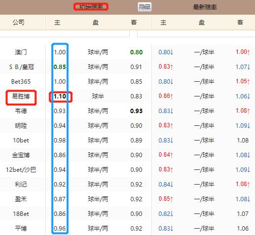Open the 易胜博 company name
Viewport: 255px width, 236px height.
(x=21, y=96)
